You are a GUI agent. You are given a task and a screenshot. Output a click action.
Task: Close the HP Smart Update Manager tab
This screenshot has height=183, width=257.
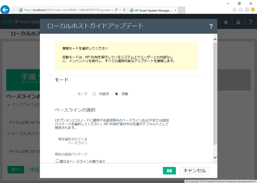click(x=175, y=10)
